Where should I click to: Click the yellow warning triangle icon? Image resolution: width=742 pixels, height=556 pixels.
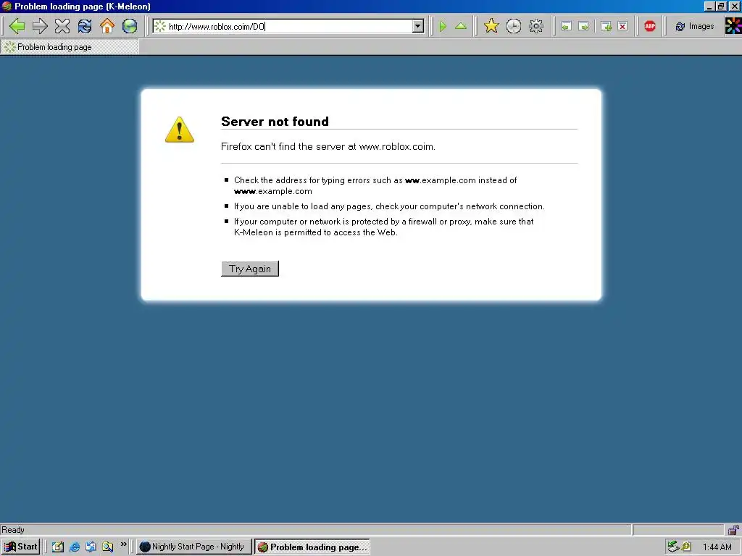tap(180, 130)
